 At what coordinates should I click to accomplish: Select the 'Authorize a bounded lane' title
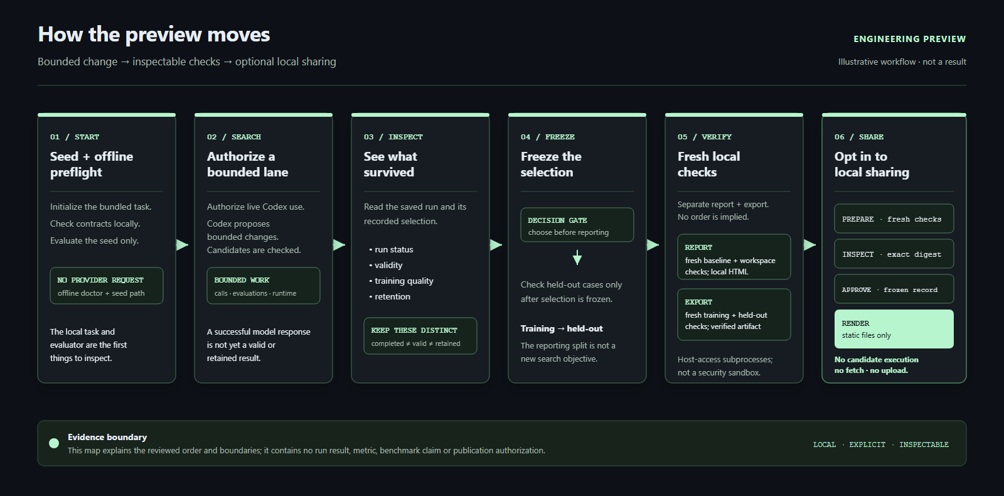(x=247, y=164)
